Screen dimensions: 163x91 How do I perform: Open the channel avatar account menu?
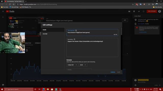[x=160, y=11]
